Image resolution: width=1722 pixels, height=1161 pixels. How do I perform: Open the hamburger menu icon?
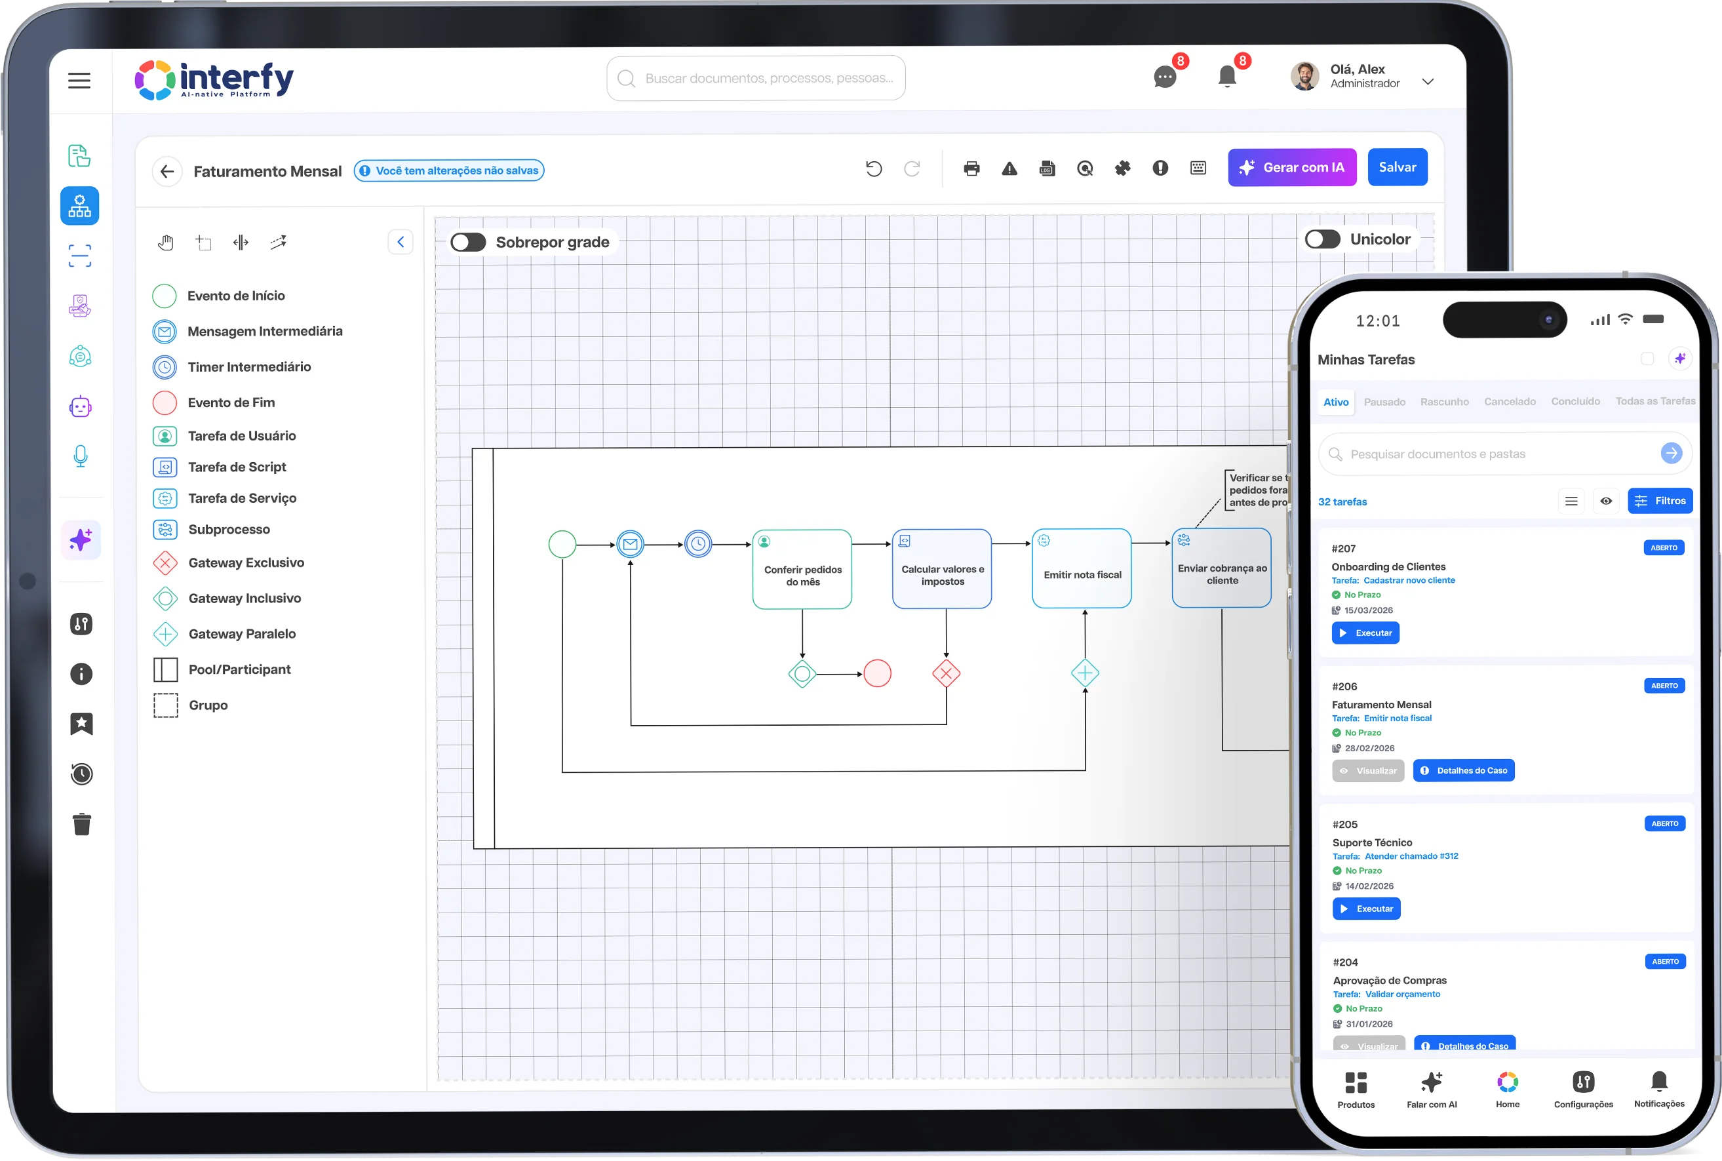(x=79, y=80)
